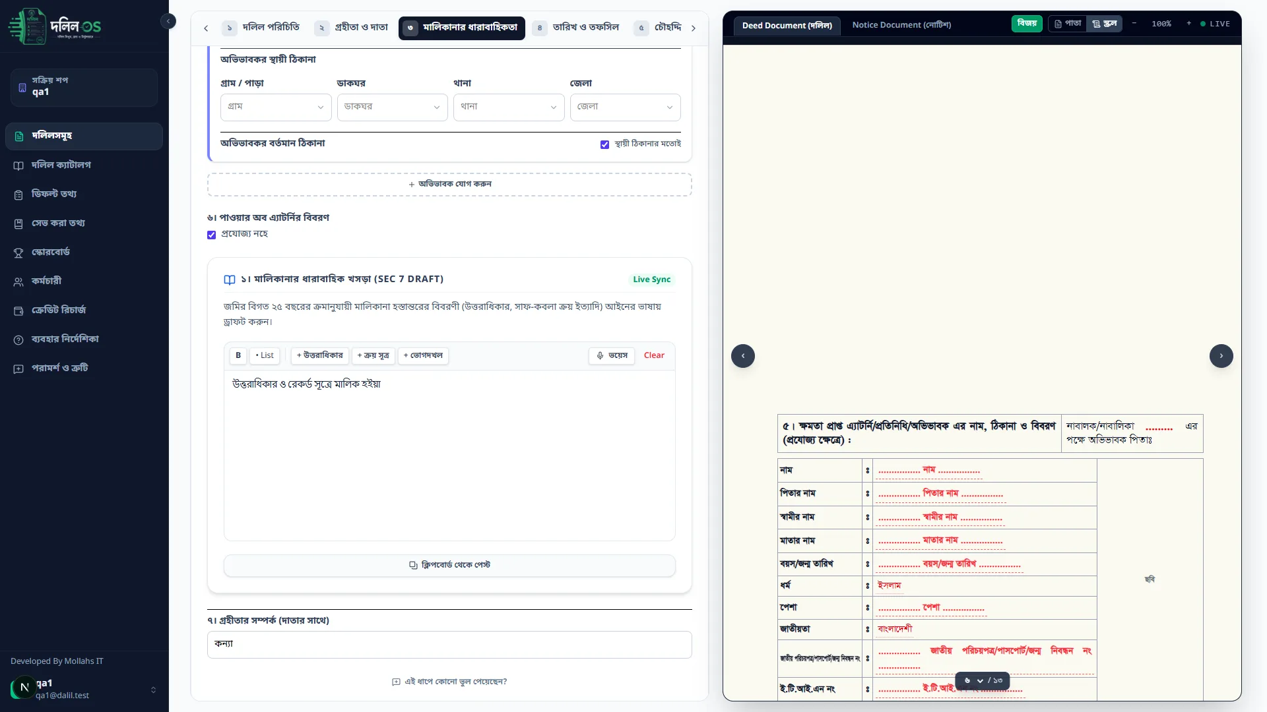Go to next document page arrow
The width and height of the screenshot is (1267, 712).
(x=1221, y=356)
